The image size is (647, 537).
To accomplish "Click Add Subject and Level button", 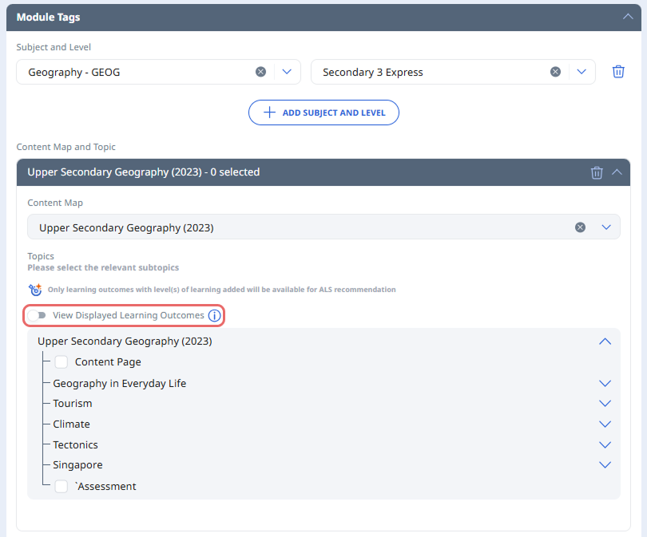I will tap(323, 113).
